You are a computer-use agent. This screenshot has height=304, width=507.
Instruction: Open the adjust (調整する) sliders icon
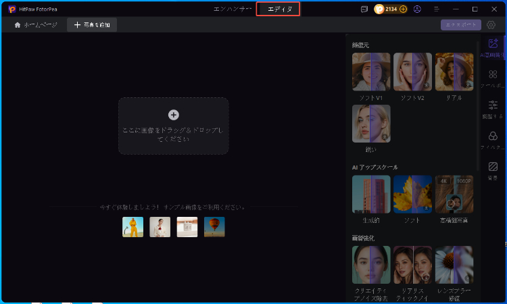493,105
